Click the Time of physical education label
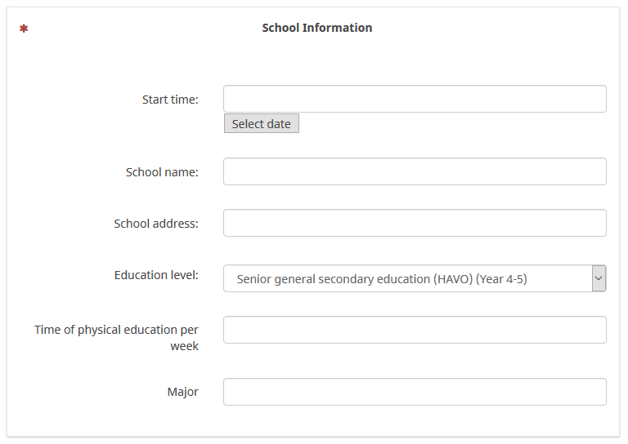628x444 pixels. 116,330
